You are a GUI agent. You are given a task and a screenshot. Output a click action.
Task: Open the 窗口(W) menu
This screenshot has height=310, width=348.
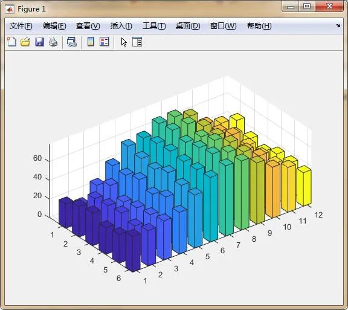click(x=224, y=26)
